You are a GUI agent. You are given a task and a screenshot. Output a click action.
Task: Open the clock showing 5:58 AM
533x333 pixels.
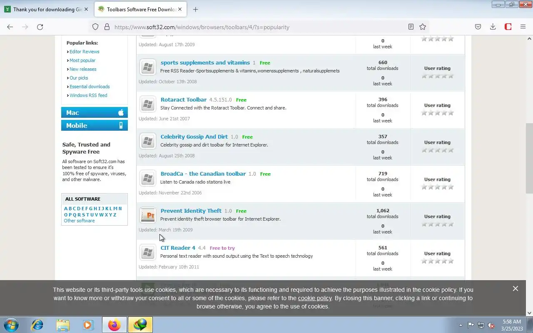coord(512,325)
